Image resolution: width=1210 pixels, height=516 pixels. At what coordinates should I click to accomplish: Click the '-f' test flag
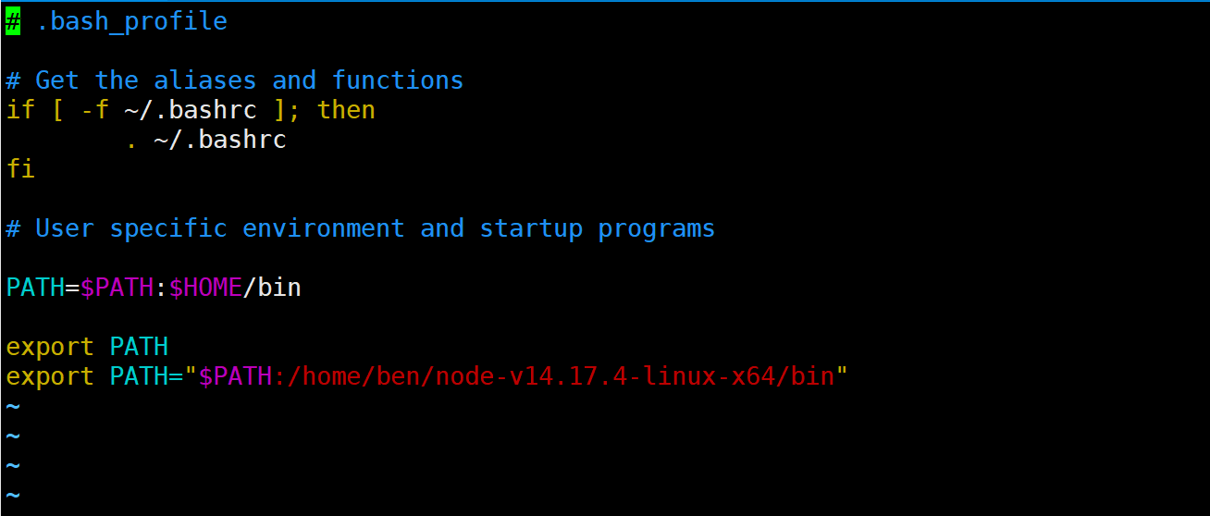tap(94, 110)
